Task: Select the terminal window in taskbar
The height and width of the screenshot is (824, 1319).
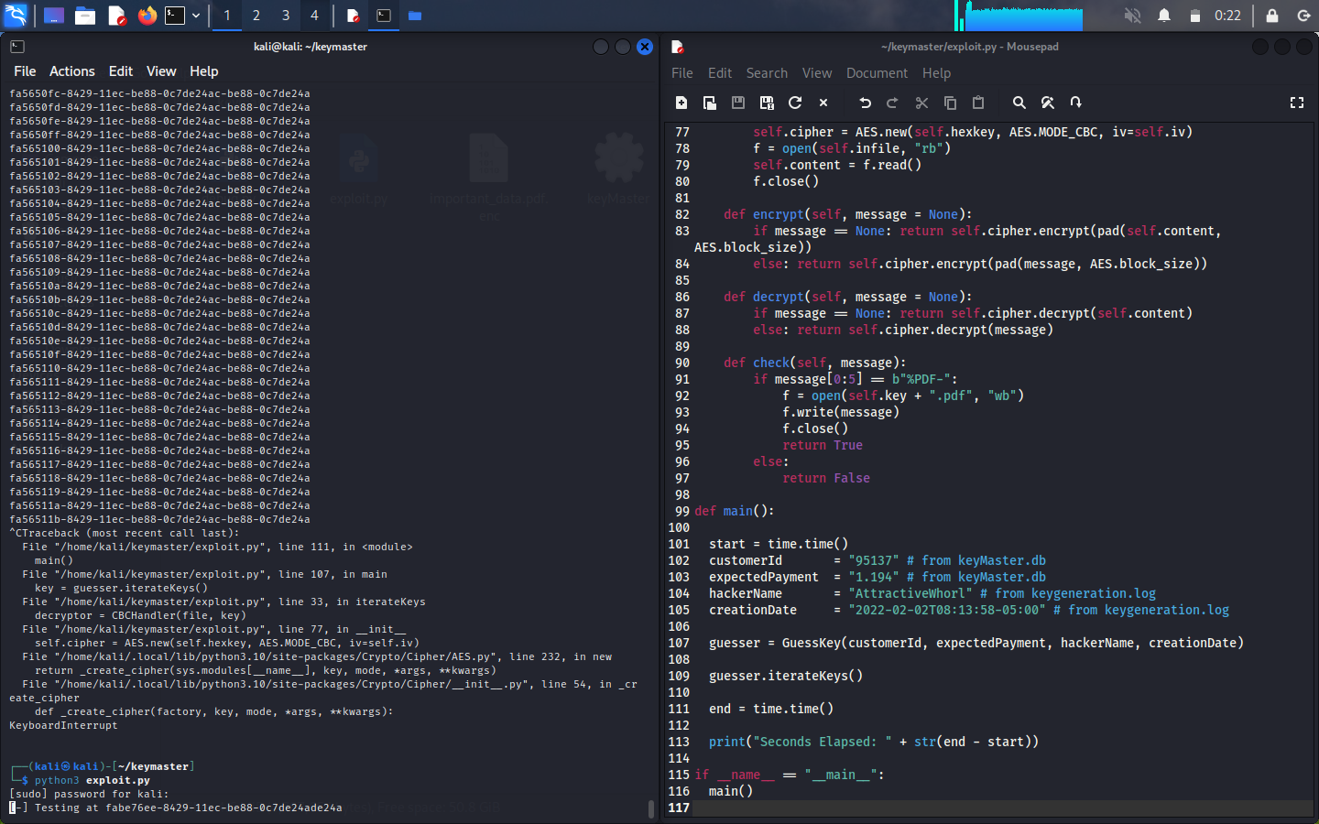Action: click(384, 16)
